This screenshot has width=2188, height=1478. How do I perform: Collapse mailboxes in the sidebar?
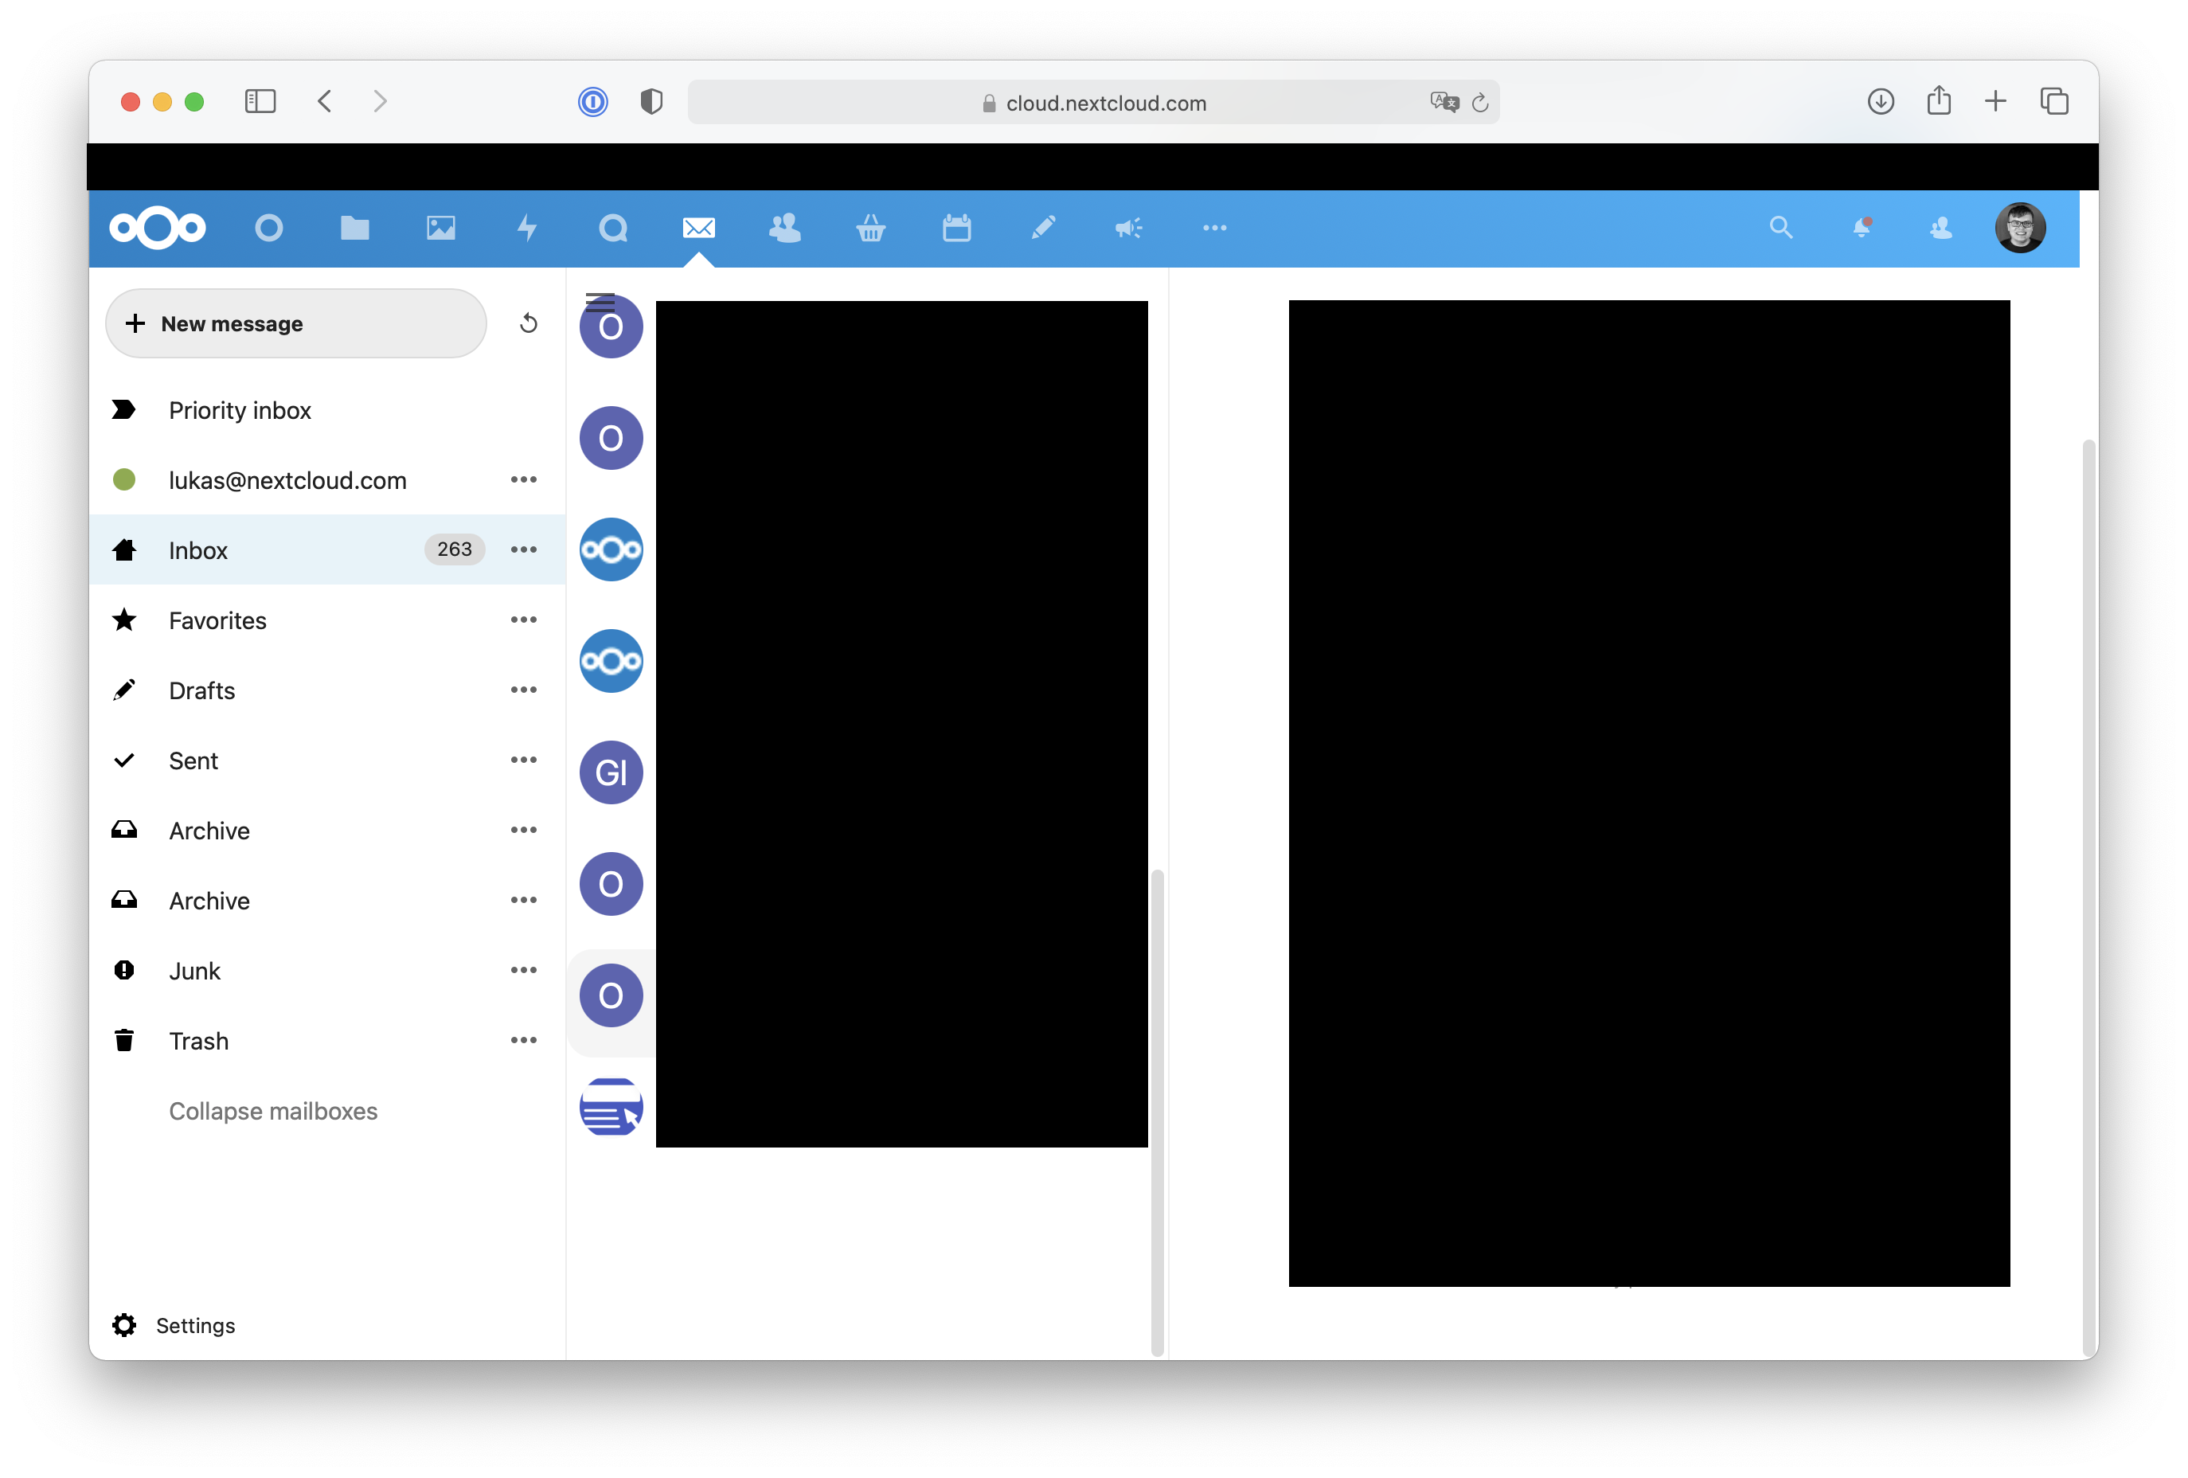click(x=273, y=1111)
